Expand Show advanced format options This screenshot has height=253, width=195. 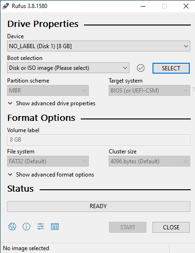[51, 175]
